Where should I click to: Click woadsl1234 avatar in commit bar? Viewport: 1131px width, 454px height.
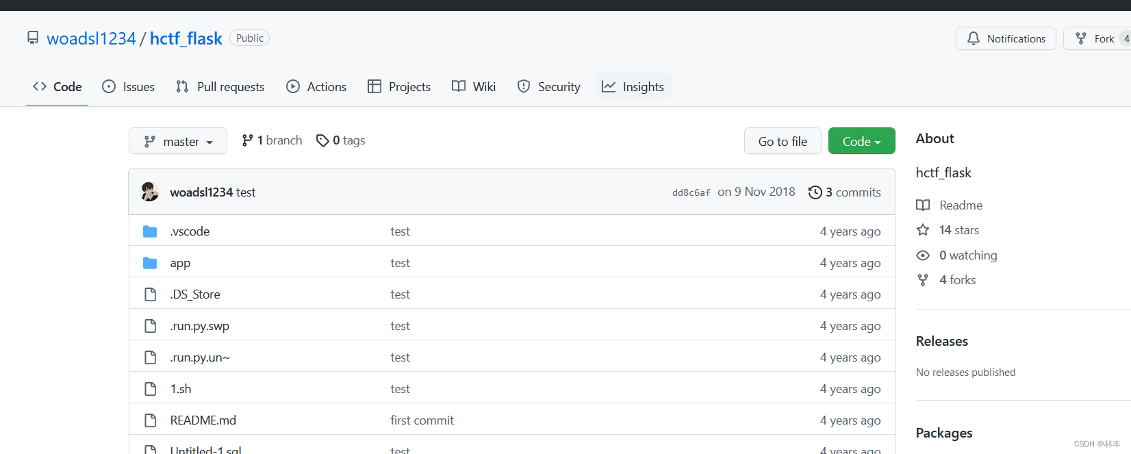(150, 192)
